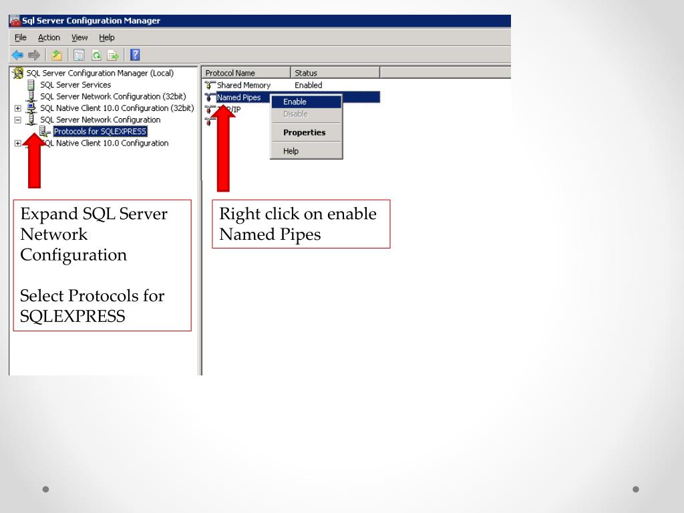Expand SQL Native Client 10.0 Configuration (32bit) node

pyautogui.click(x=17, y=108)
